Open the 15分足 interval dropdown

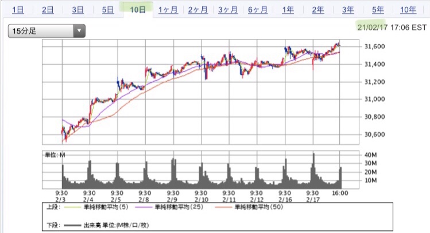pos(47,31)
